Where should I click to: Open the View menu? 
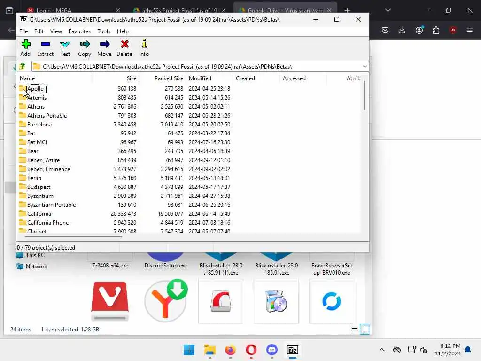point(56,31)
